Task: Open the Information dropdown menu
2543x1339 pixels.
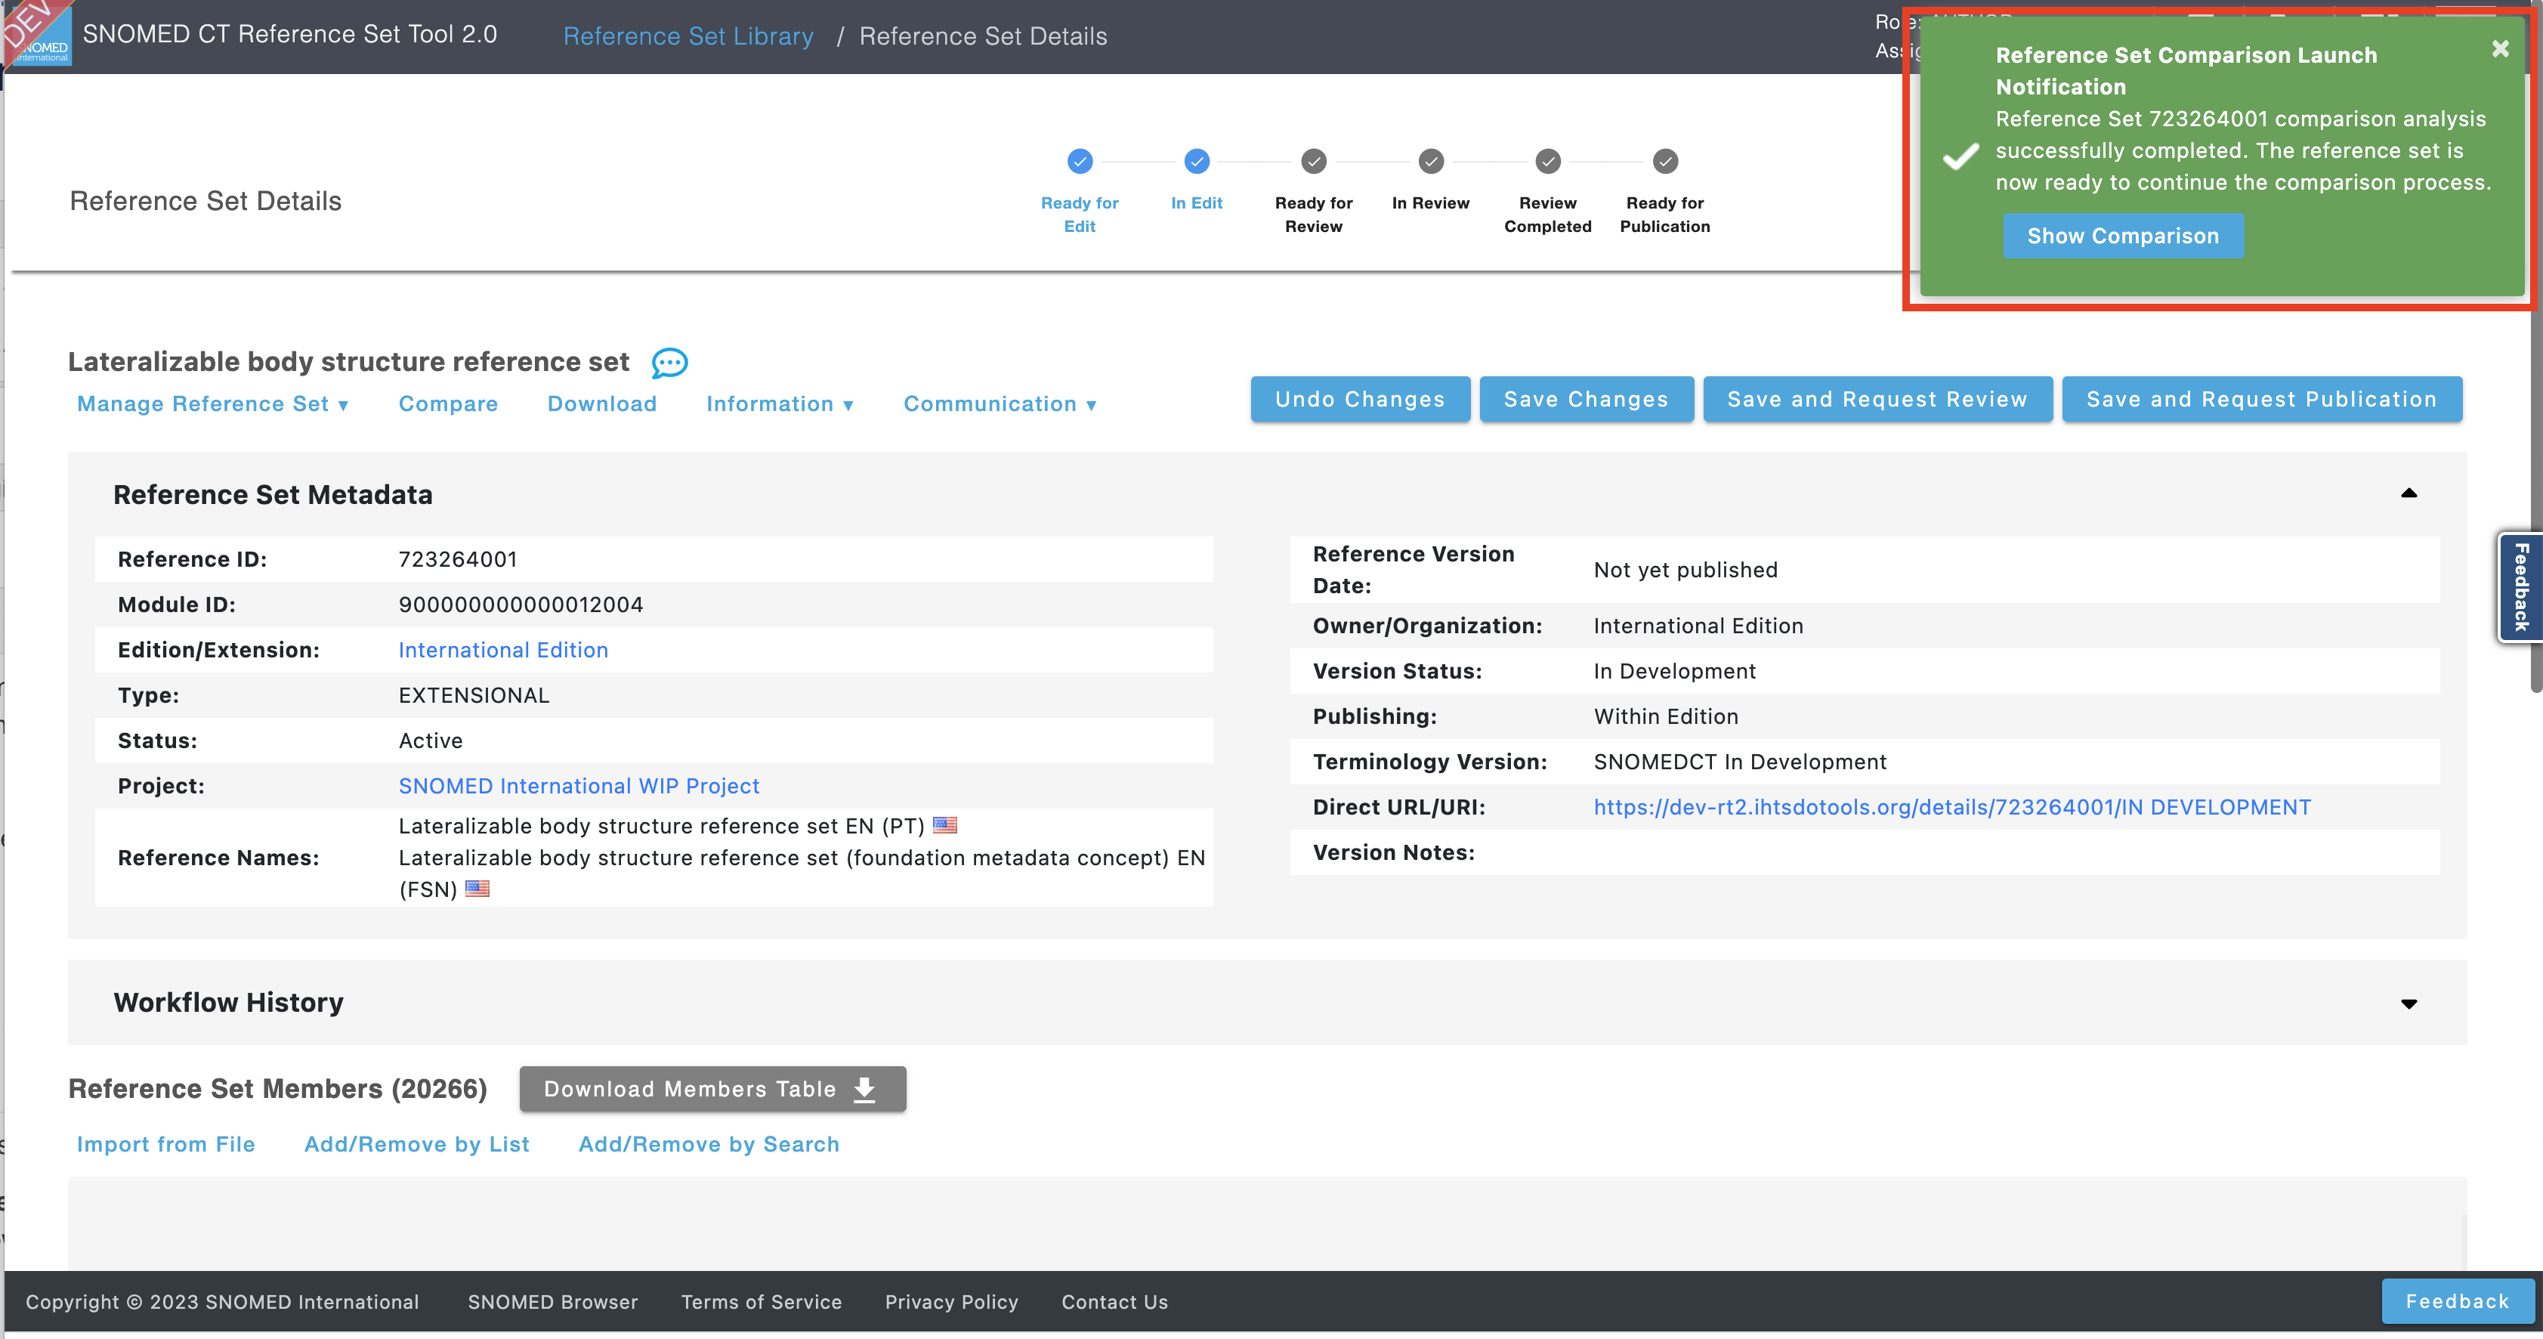Action: 780,404
